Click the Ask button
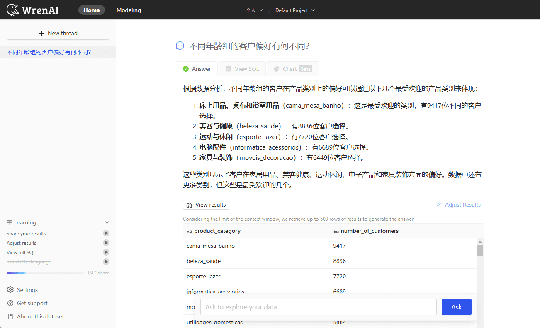 457,307
